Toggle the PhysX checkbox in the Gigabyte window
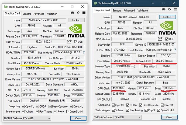 (55, 112)
